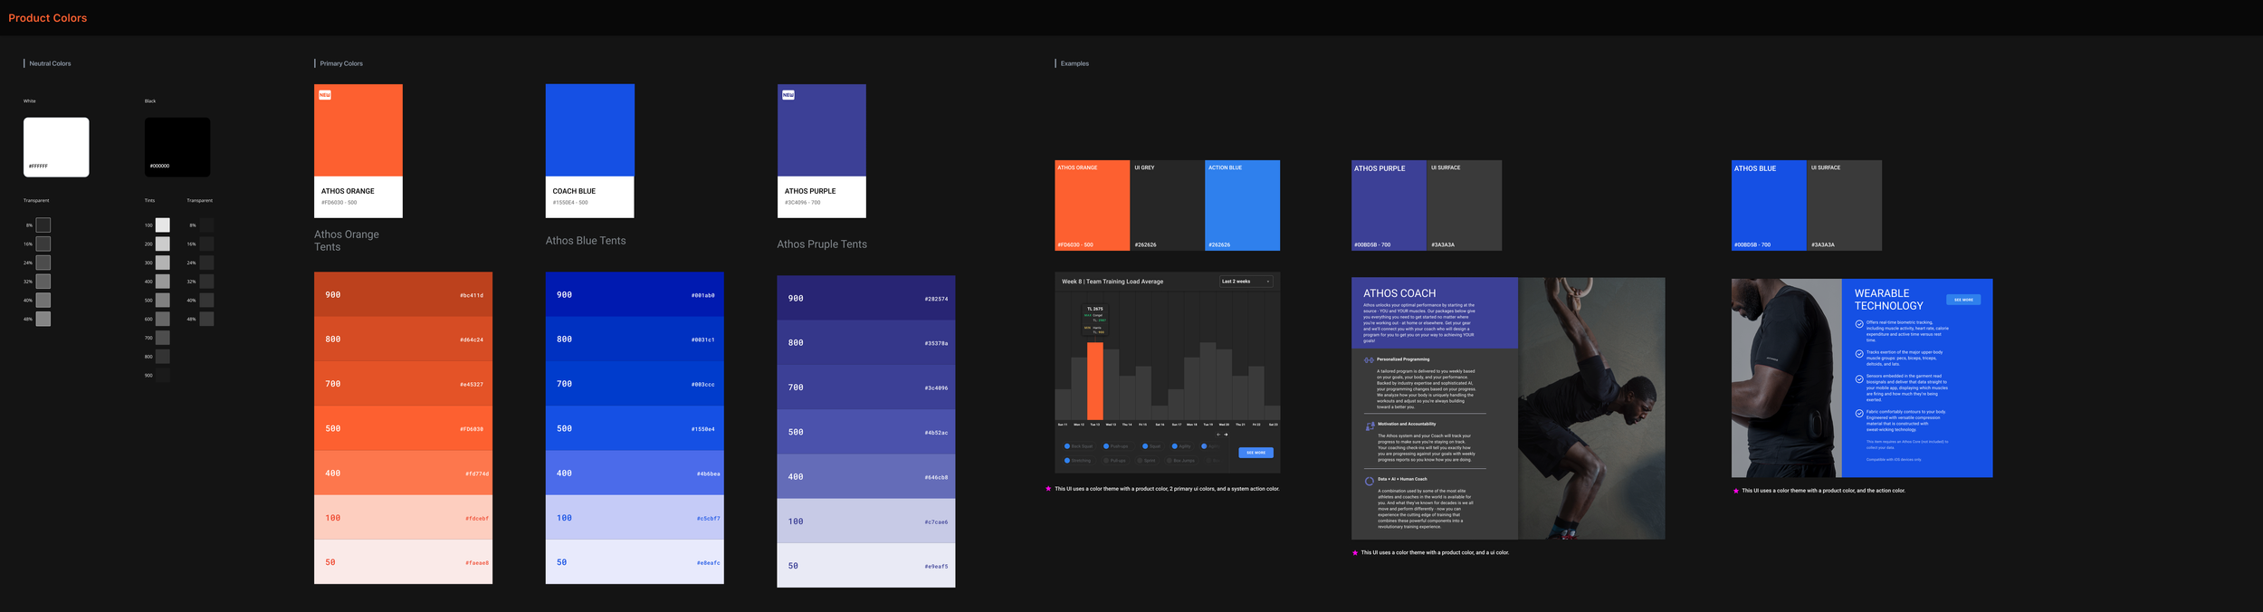
Task: Click checkmark icon beside Sensors embedded text
Action: pos(1859,378)
